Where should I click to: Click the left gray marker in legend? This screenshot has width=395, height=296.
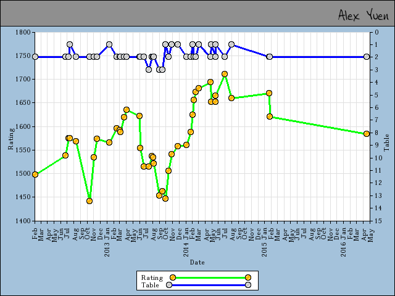[x=173, y=285]
